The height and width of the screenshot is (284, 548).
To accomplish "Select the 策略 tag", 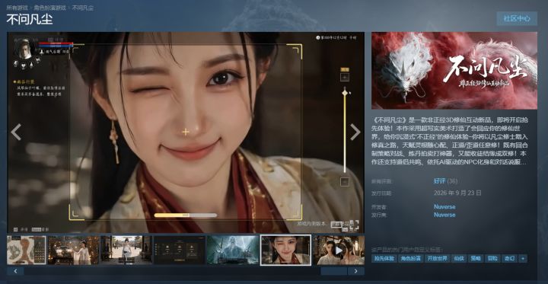I will point(476,258).
